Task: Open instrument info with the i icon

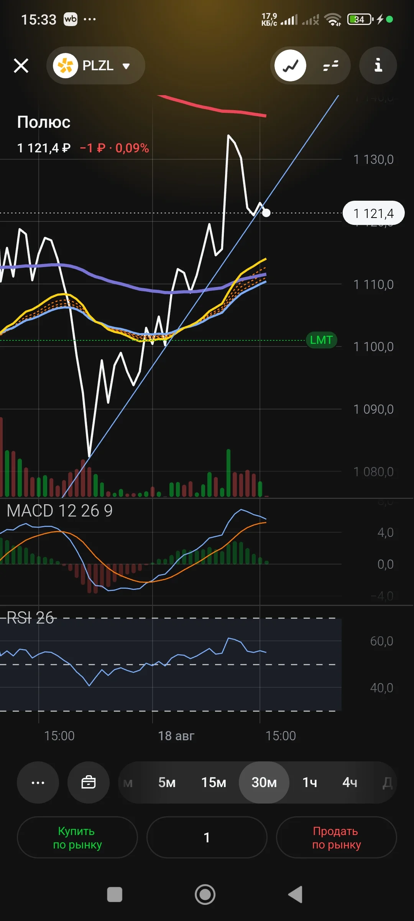Action: (x=378, y=66)
